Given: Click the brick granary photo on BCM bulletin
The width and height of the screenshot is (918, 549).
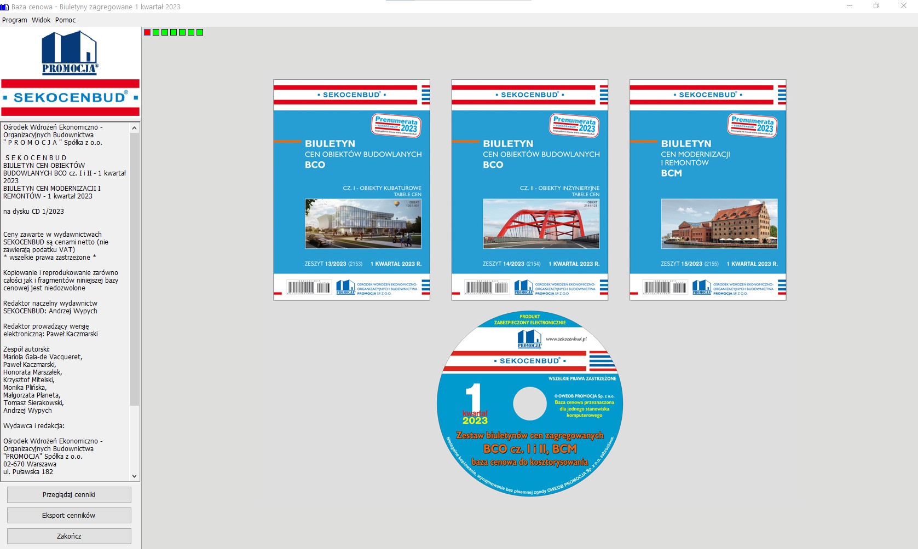Looking at the screenshot, I should 719,224.
